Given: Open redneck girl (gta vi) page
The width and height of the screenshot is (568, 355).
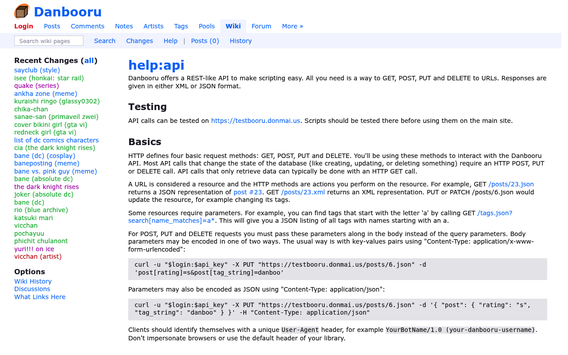Looking at the screenshot, I should [45, 132].
